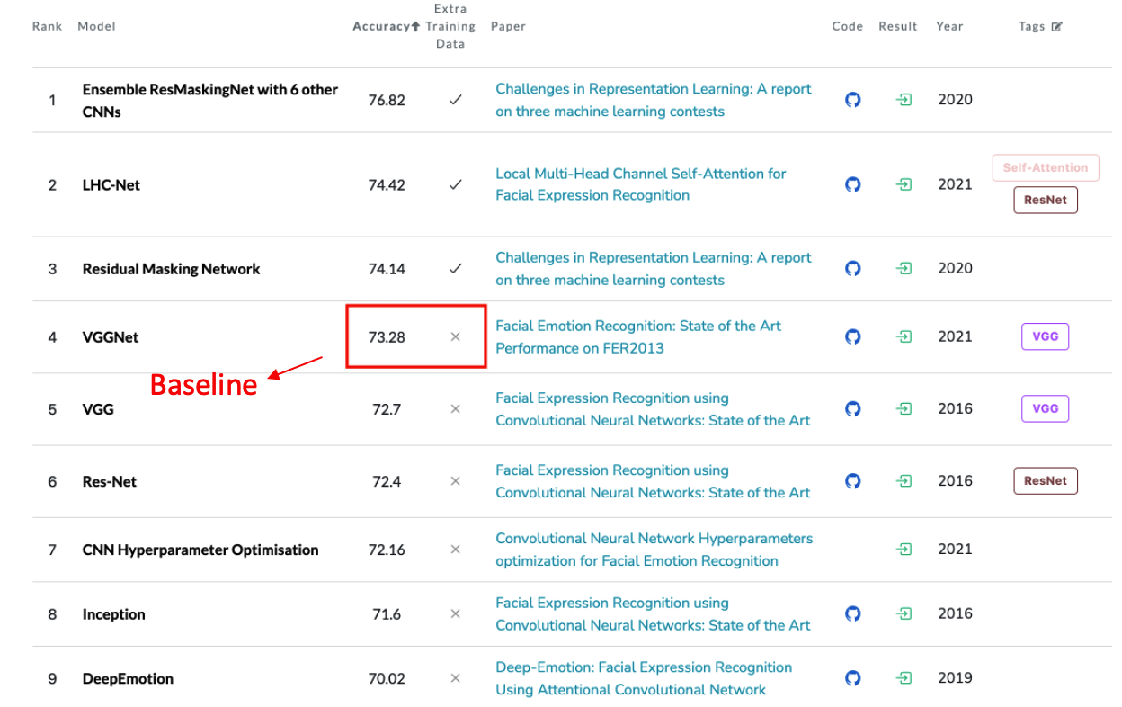Viewport: 1122px width, 707px height.
Task: Open result icon for VGGNet row
Action: 904,337
